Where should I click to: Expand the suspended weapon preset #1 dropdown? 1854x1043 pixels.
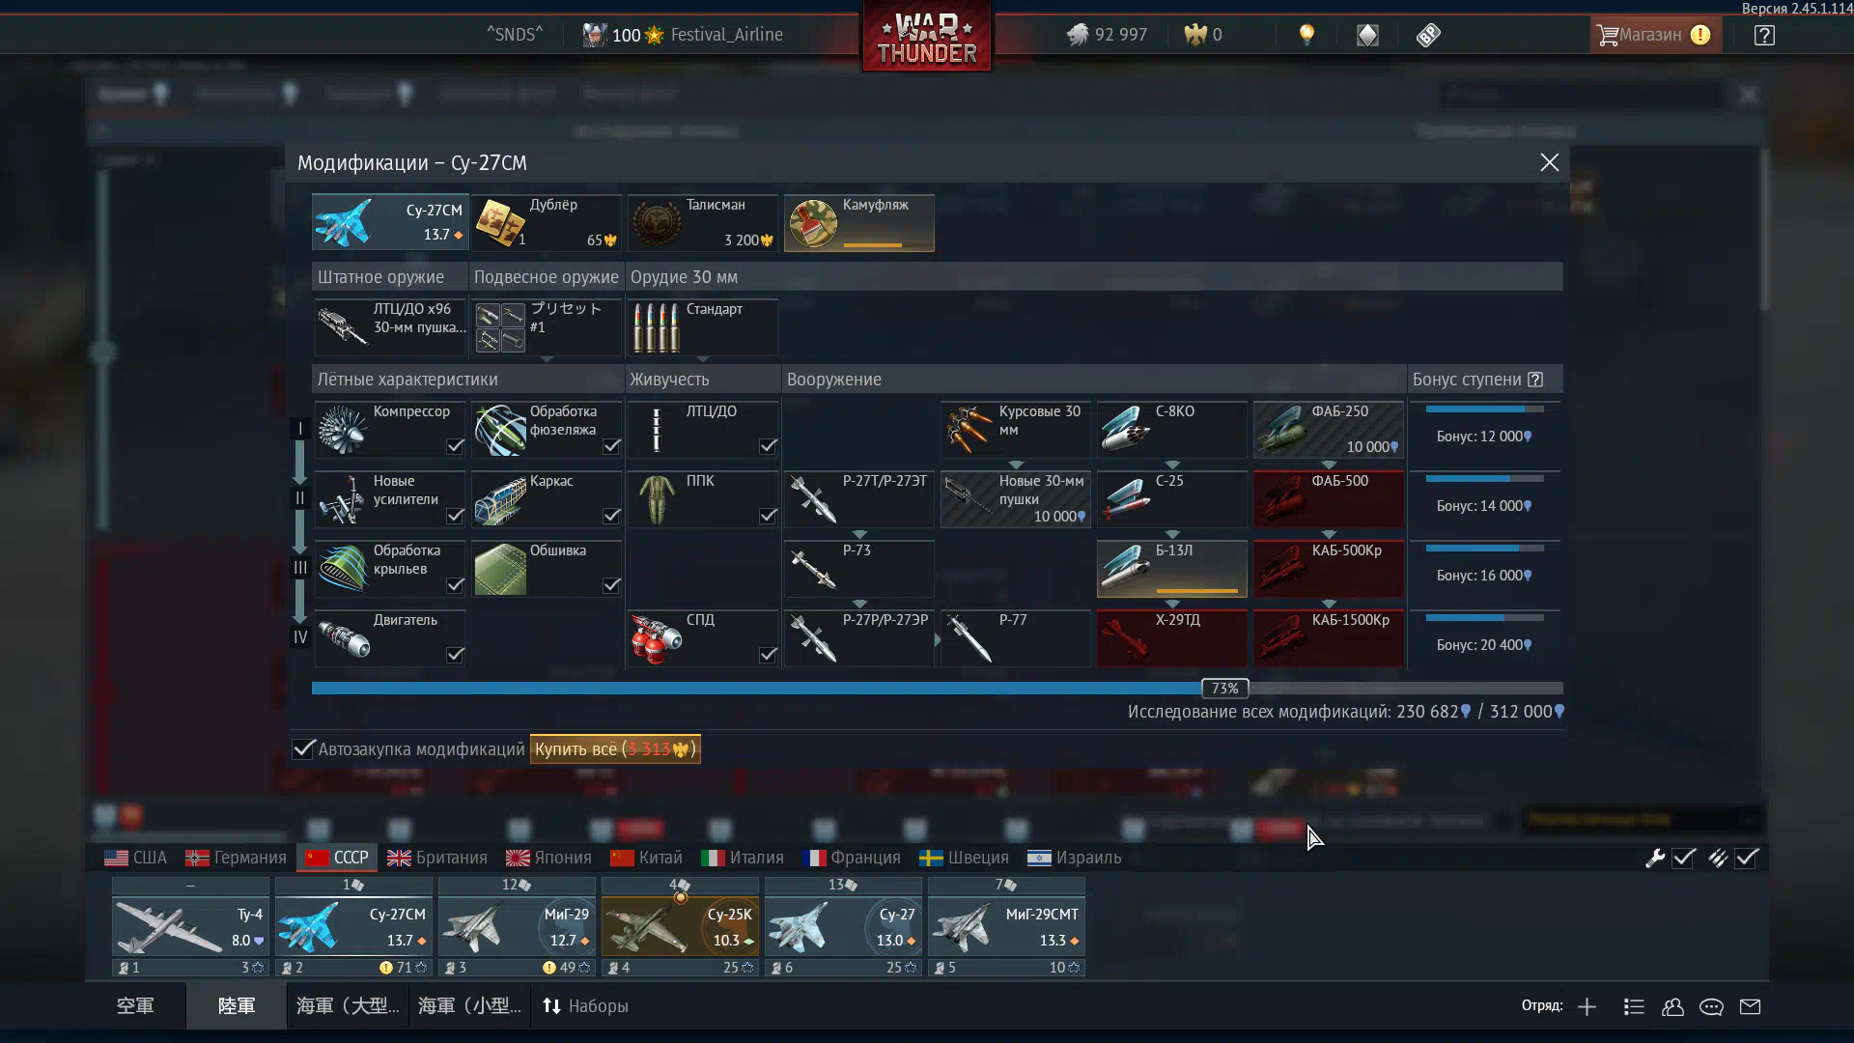tap(547, 326)
